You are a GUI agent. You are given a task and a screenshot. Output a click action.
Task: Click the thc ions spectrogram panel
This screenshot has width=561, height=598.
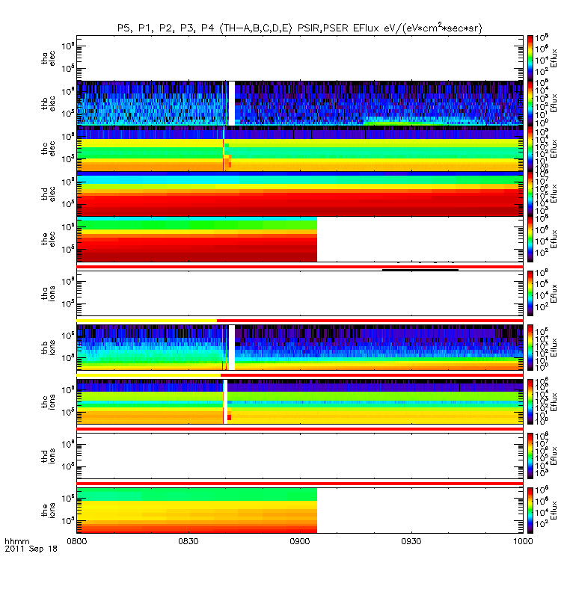(x=300, y=401)
